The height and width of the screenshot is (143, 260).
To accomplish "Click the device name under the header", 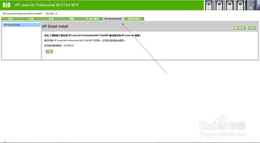I will tap(23, 14).
